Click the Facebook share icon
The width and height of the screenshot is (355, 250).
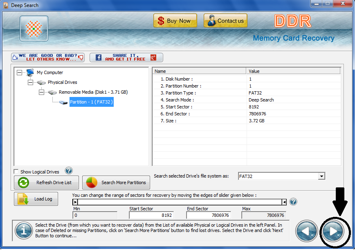coord(98,58)
